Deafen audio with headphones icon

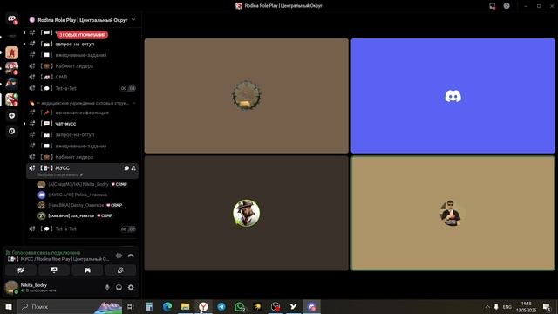coord(119,287)
